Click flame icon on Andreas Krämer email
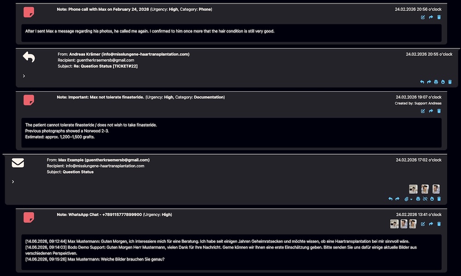The height and width of the screenshot is (276, 461). (443, 82)
